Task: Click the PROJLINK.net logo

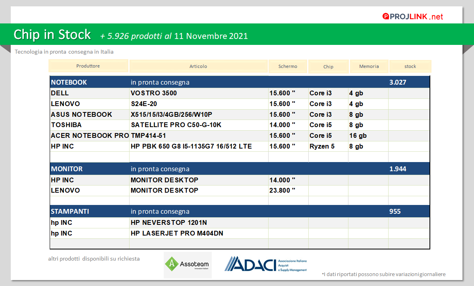Action: coord(413,17)
